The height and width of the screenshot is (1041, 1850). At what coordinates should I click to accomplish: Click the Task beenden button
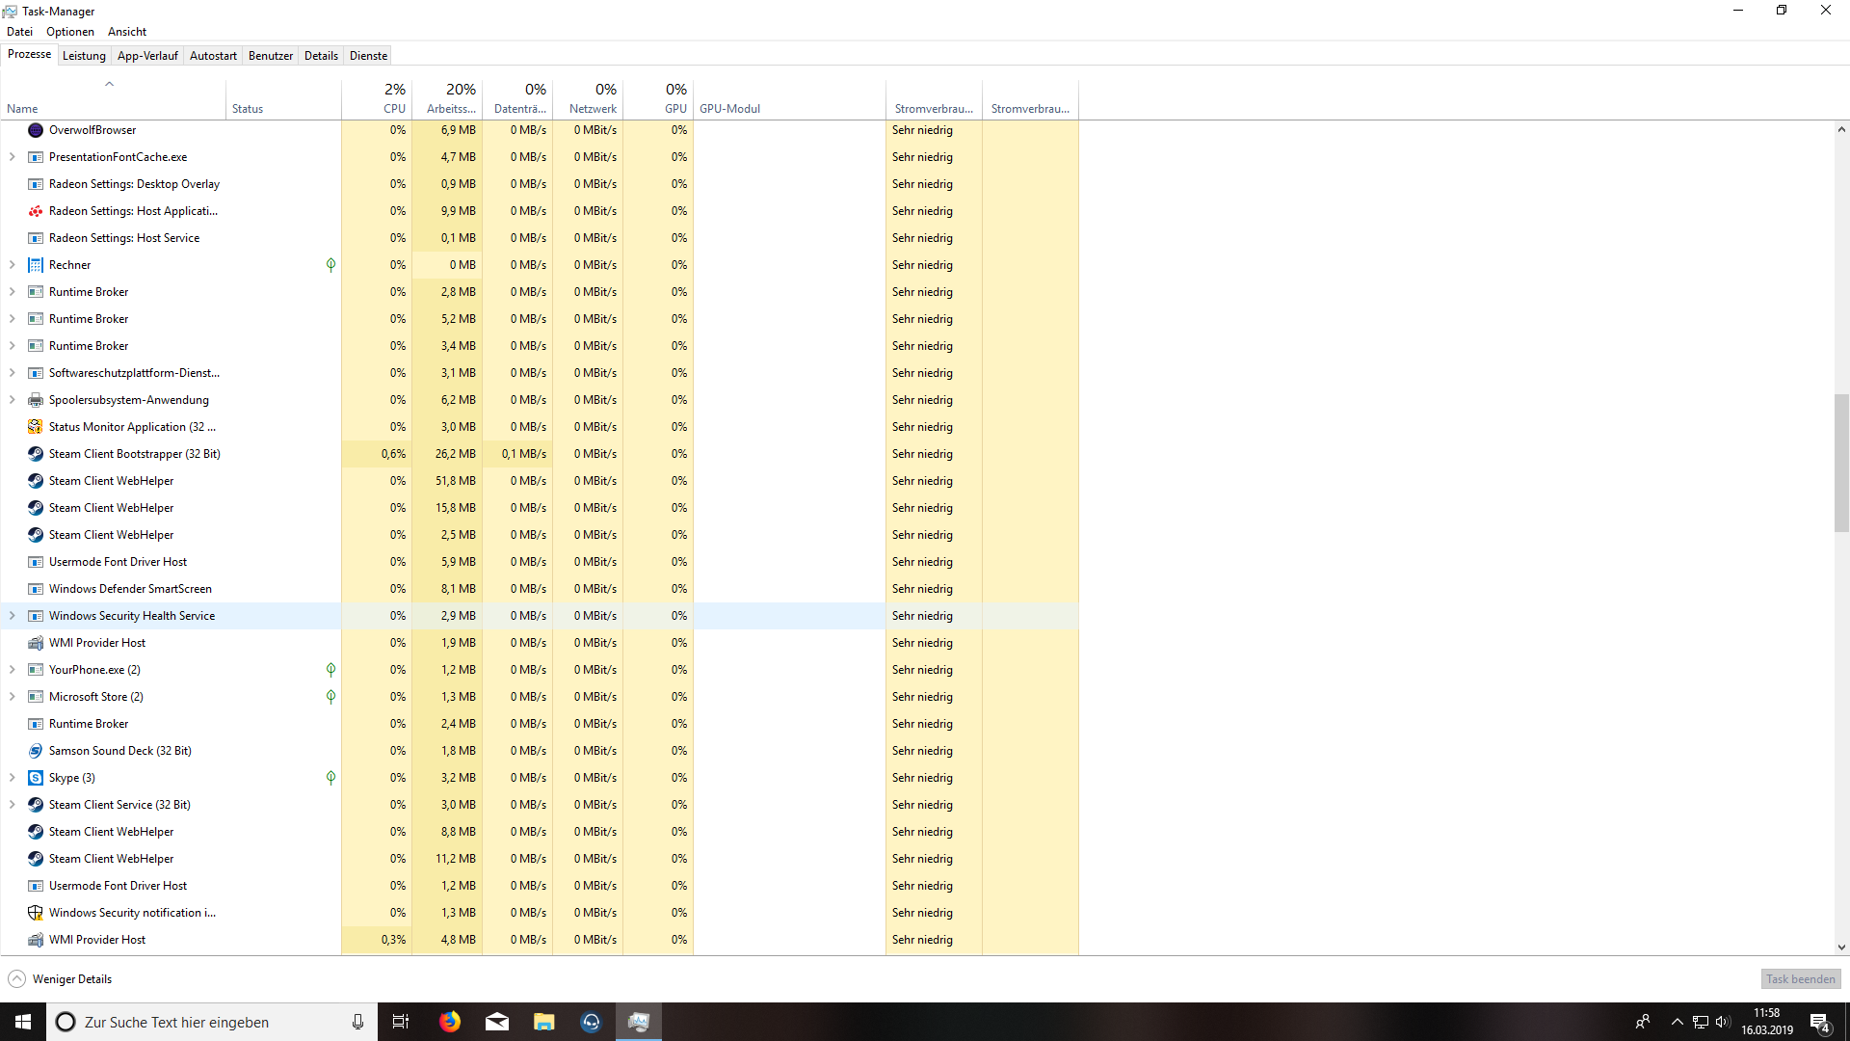point(1800,979)
